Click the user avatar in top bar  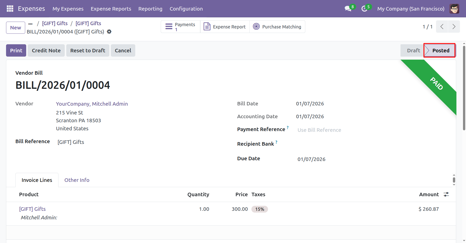[x=454, y=9]
